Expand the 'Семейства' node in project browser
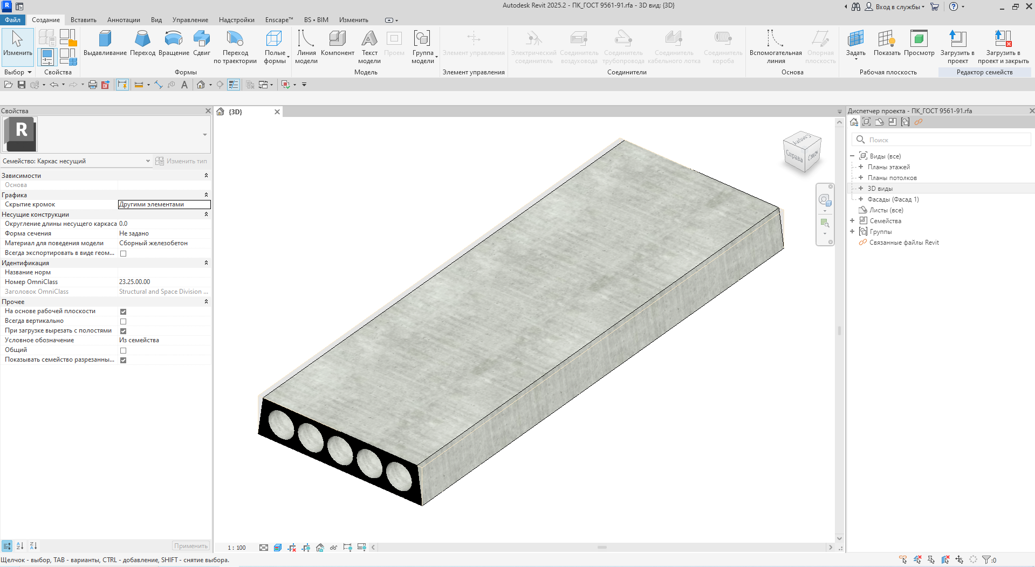The width and height of the screenshot is (1035, 567). point(852,221)
